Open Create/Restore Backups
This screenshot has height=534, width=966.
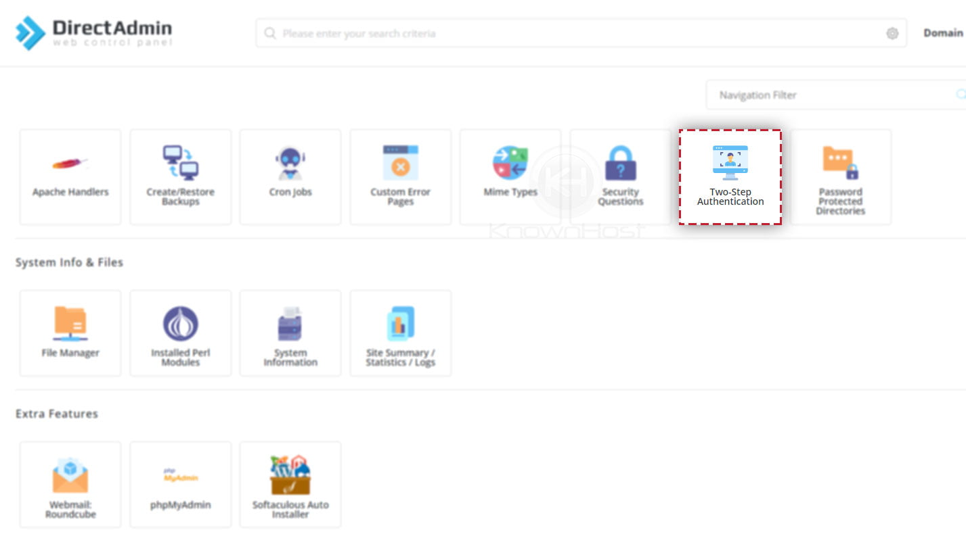click(x=180, y=176)
